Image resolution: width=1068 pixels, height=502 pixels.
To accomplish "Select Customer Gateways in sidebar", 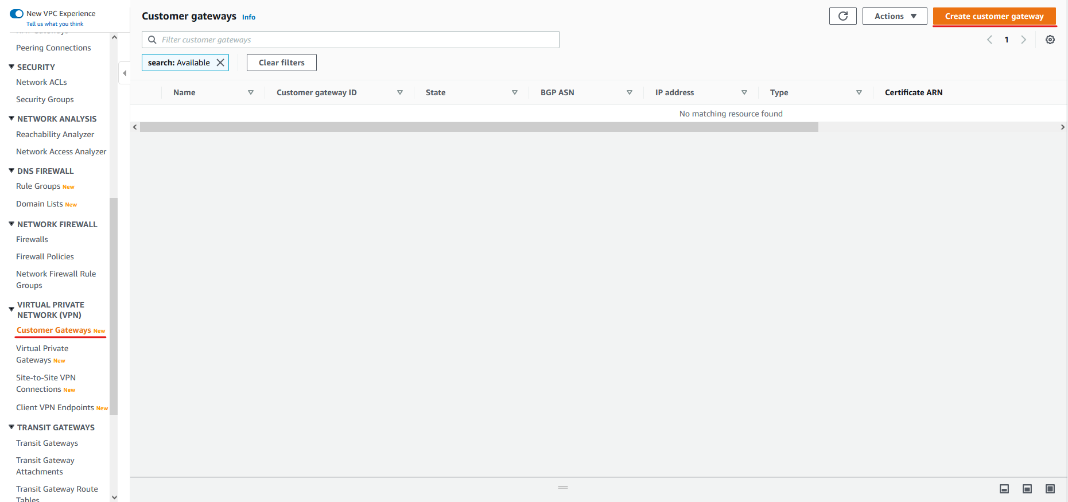I will (54, 330).
